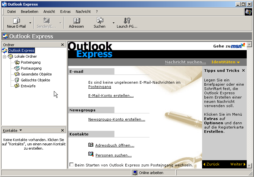254x177 pixels.
Task: Click the 'Keine Kontakte vorhanden' message text
Action: point(34,144)
